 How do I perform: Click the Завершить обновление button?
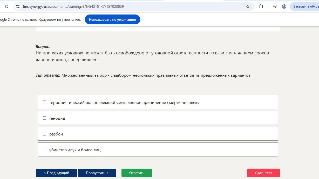pos(305,6)
